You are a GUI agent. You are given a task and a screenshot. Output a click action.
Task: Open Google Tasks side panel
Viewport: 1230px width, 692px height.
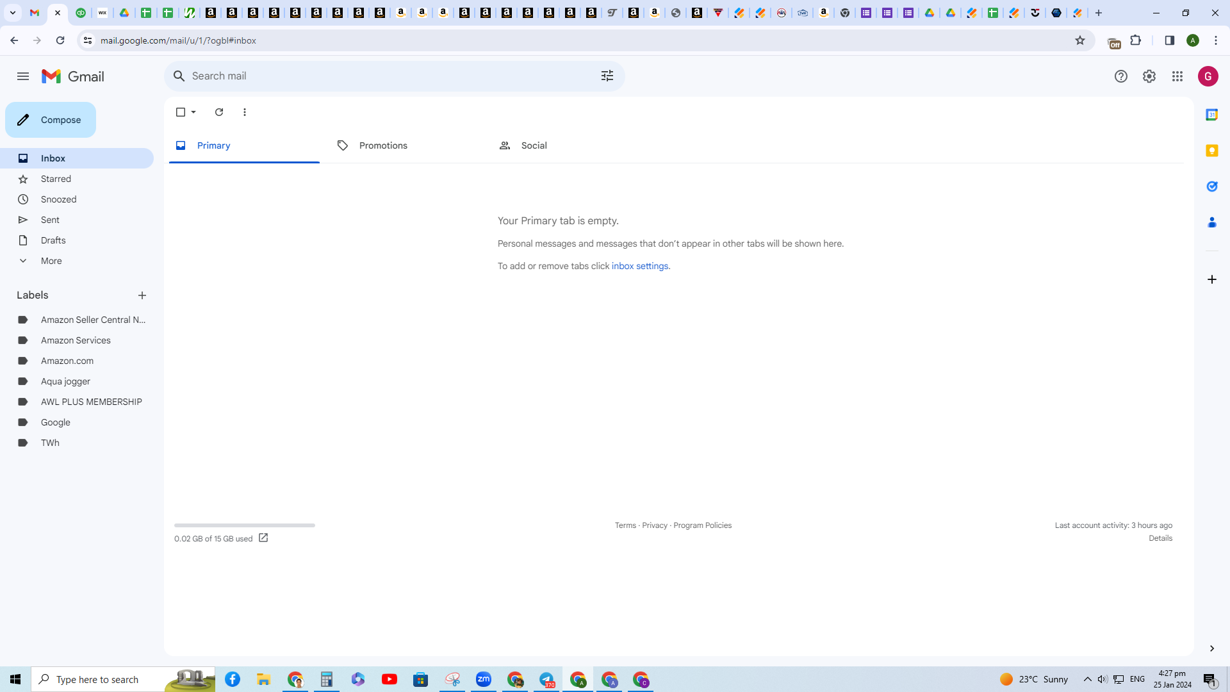point(1212,186)
